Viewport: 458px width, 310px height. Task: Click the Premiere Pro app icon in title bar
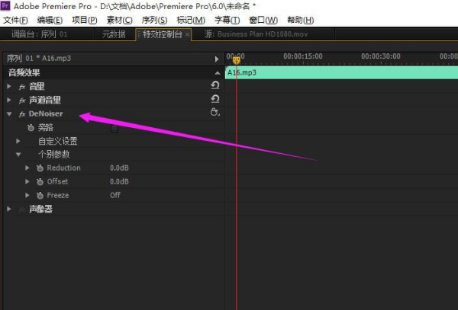click(x=7, y=6)
